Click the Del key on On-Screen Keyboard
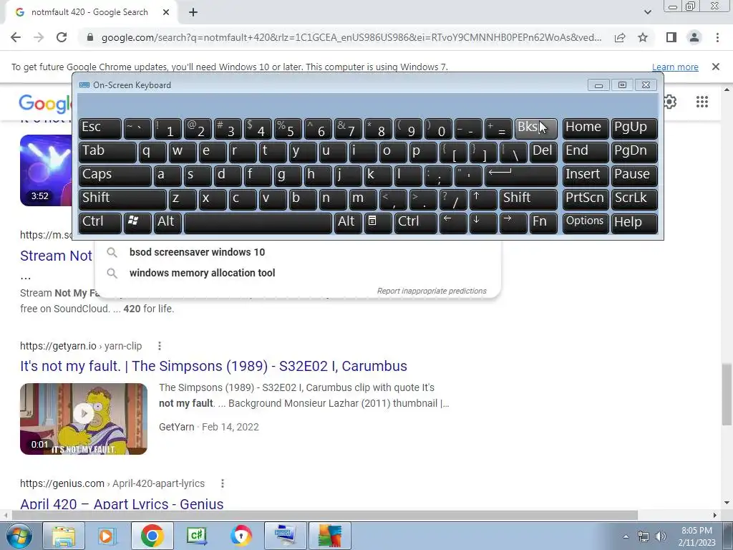This screenshot has height=550, width=733. pos(543,152)
